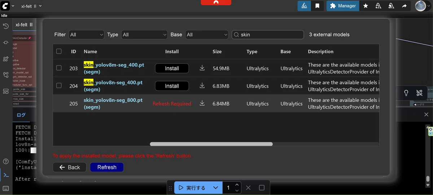Image resolution: width=433 pixels, height=195 pixels.
Task: Open the Base dropdown
Action: 207,35
